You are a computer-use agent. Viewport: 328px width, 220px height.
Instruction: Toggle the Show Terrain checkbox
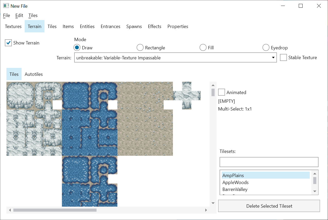click(x=8, y=43)
